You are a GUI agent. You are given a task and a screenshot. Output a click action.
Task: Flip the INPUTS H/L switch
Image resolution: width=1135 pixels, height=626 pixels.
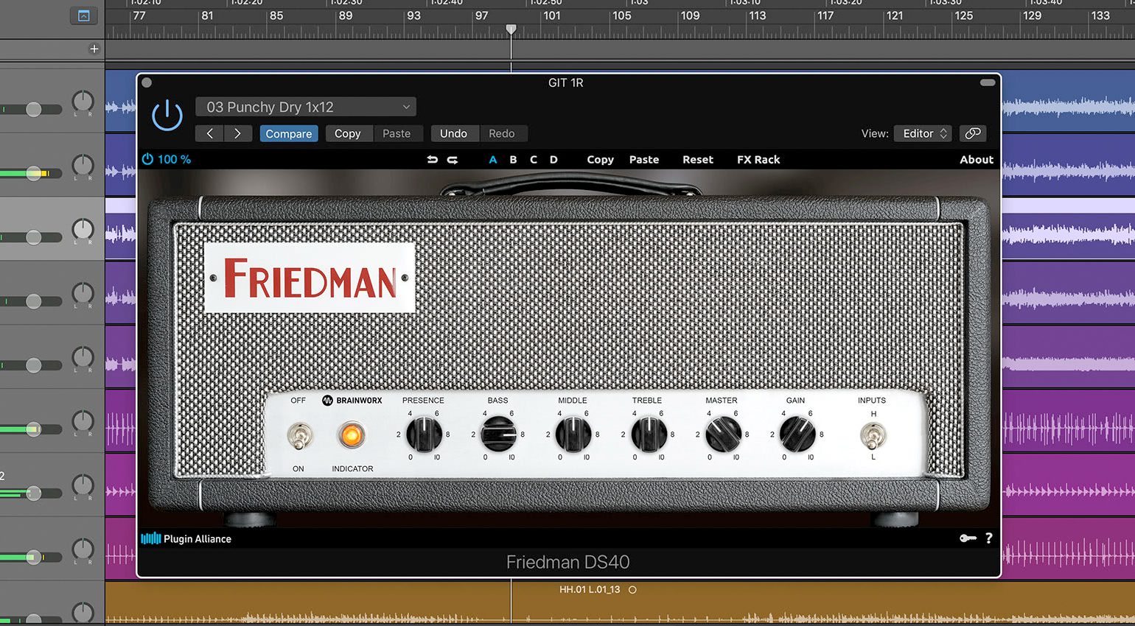(x=873, y=436)
